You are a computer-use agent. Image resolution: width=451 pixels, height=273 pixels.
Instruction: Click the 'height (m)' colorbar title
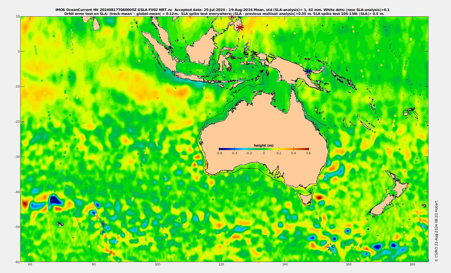pyautogui.click(x=264, y=146)
